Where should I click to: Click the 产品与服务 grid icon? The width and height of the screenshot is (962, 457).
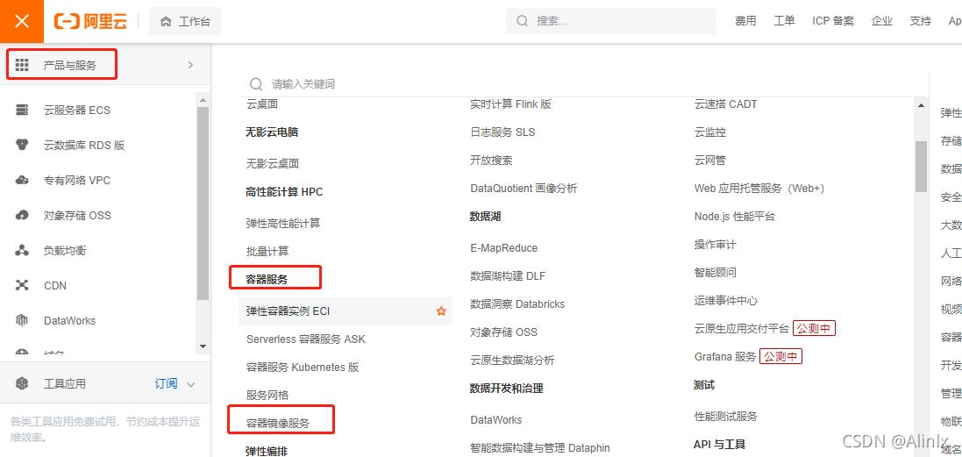coord(22,65)
